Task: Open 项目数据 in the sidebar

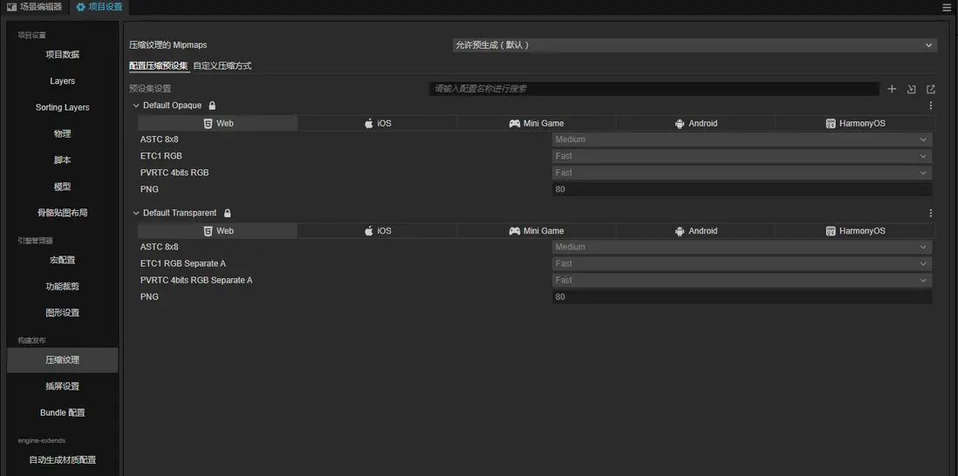Action: [x=62, y=55]
